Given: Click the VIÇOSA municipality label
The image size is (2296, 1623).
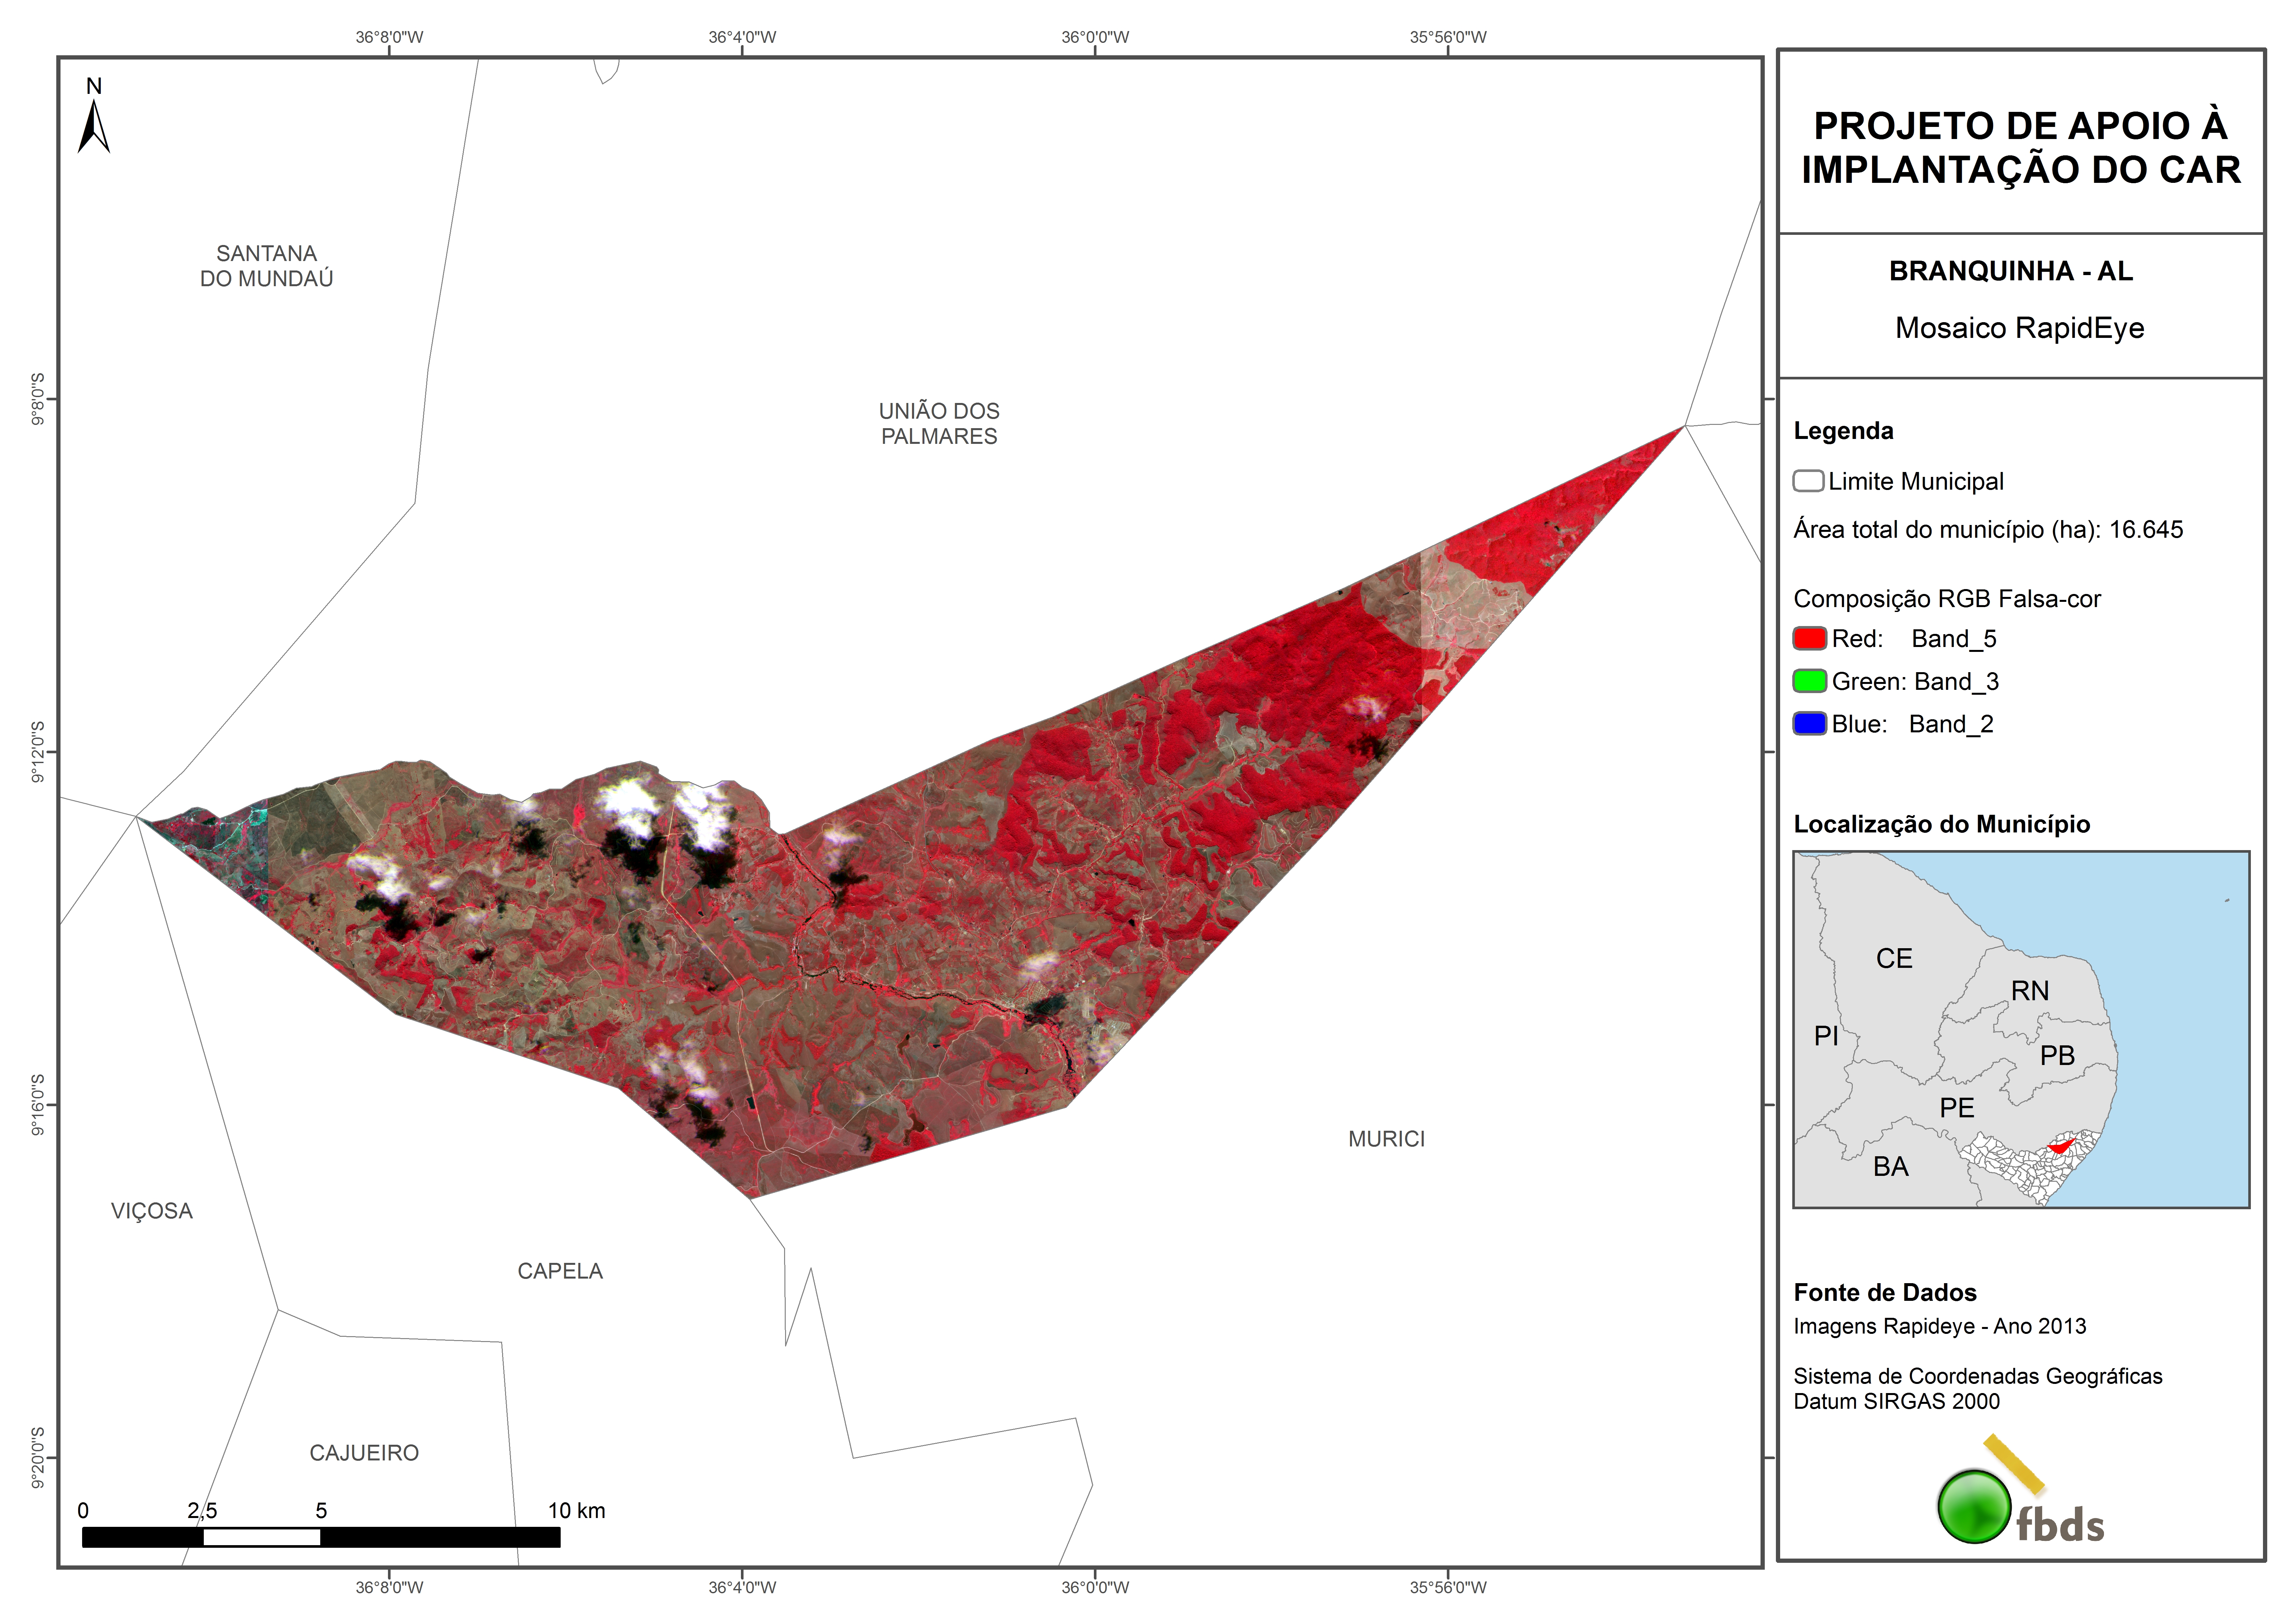Looking at the screenshot, I should pyautogui.click(x=152, y=1211).
